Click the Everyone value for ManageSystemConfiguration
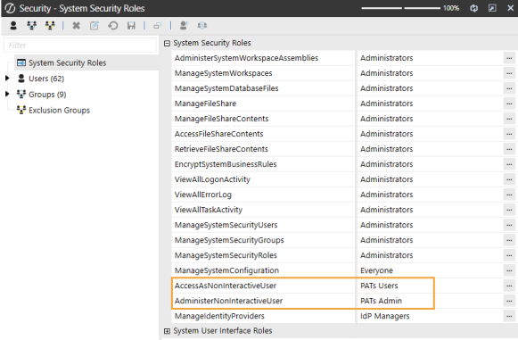Screen dimensions: 518x340 click(x=376, y=271)
